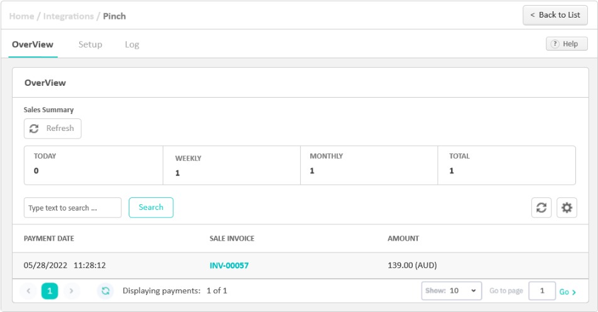598x312 pixels.
Task: Open the Log tab
Action: pyautogui.click(x=132, y=44)
